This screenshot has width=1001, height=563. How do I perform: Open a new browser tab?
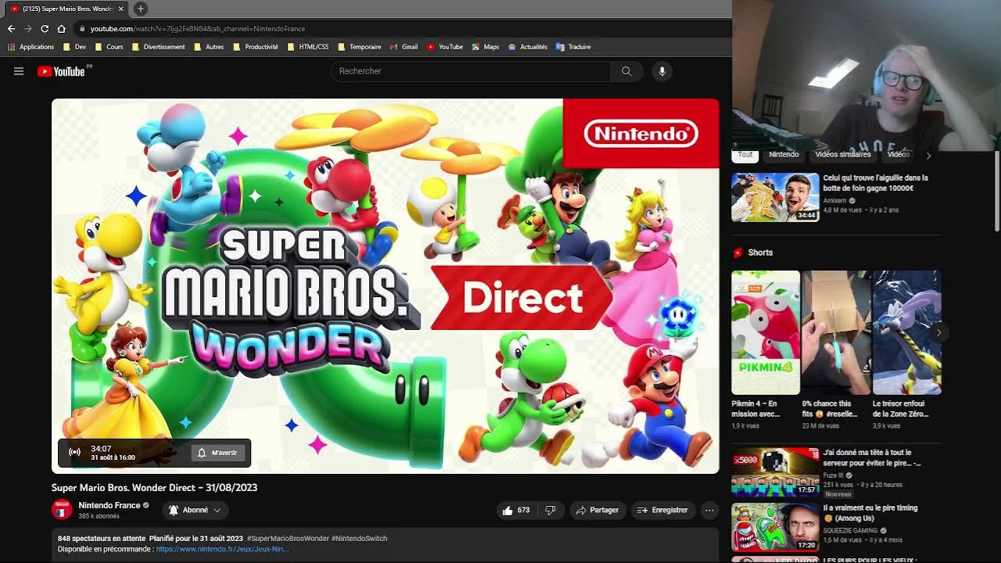tap(141, 9)
